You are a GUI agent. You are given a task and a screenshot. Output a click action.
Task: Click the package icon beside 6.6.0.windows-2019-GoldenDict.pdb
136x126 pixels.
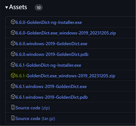point(13,54)
